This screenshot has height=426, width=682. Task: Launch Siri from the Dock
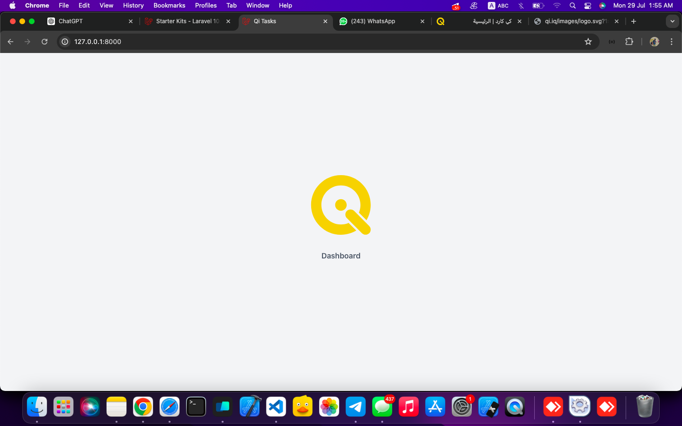point(90,407)
